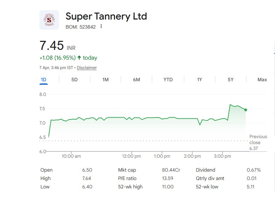Click the 52-wk high value 11.00
The width and height of the screenshot is (275, 202).
(168, 187)
